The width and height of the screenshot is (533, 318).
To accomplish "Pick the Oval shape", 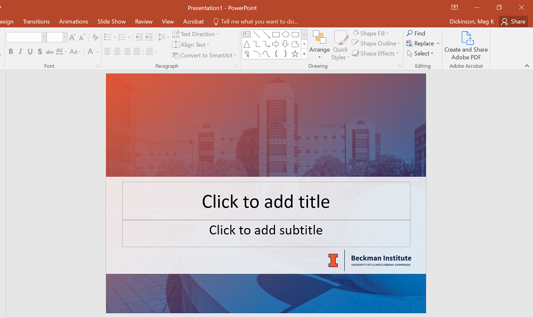I will click(286, 34).
